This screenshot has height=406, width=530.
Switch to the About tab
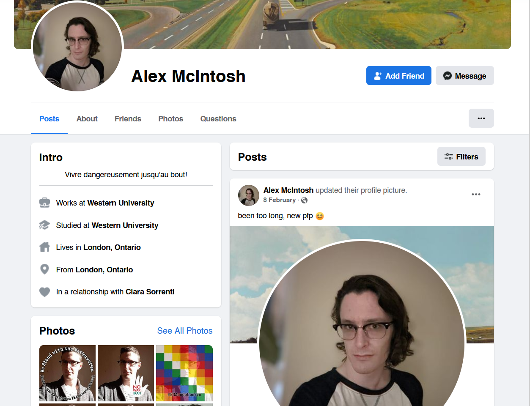point(87,119)
